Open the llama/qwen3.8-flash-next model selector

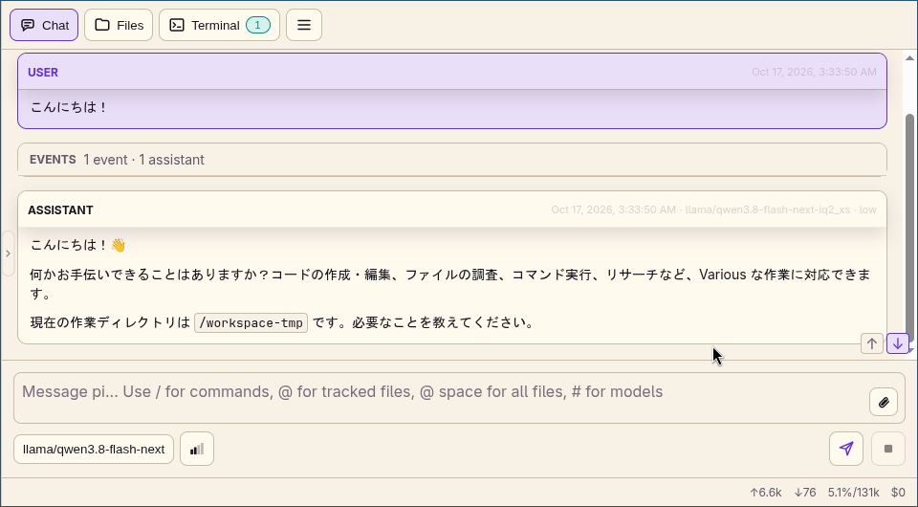tap(94, 449)
